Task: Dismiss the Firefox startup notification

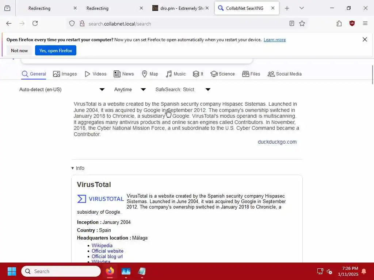Action: click(365, 39)
